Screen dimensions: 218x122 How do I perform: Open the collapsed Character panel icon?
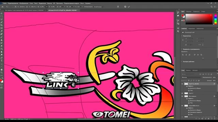tap(178, 28)
